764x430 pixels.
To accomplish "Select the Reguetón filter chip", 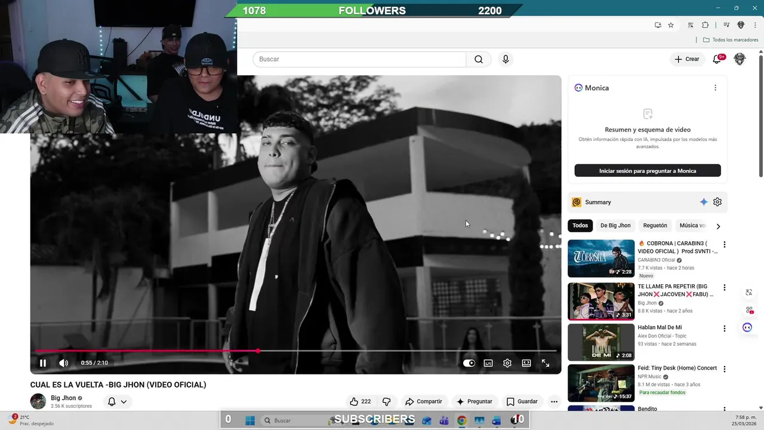I will coord(655,226).
